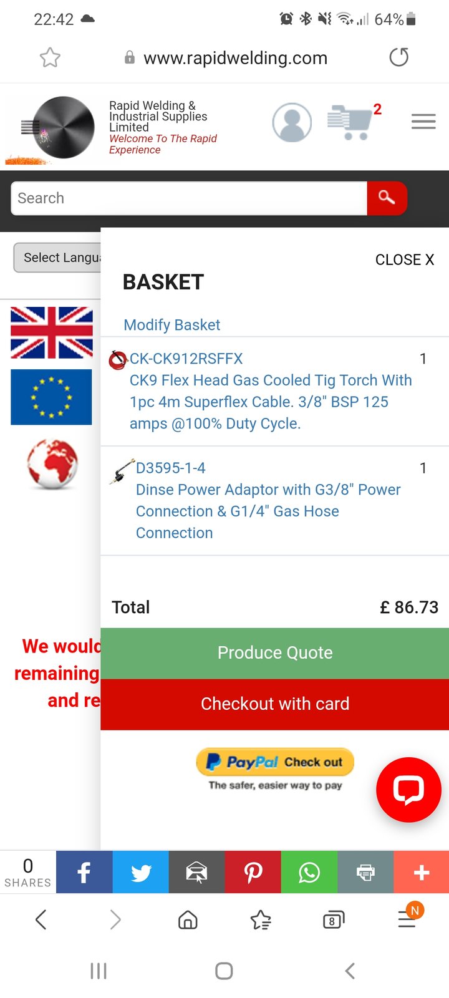Share page via Facebook icon

click(x=84, y=872)
